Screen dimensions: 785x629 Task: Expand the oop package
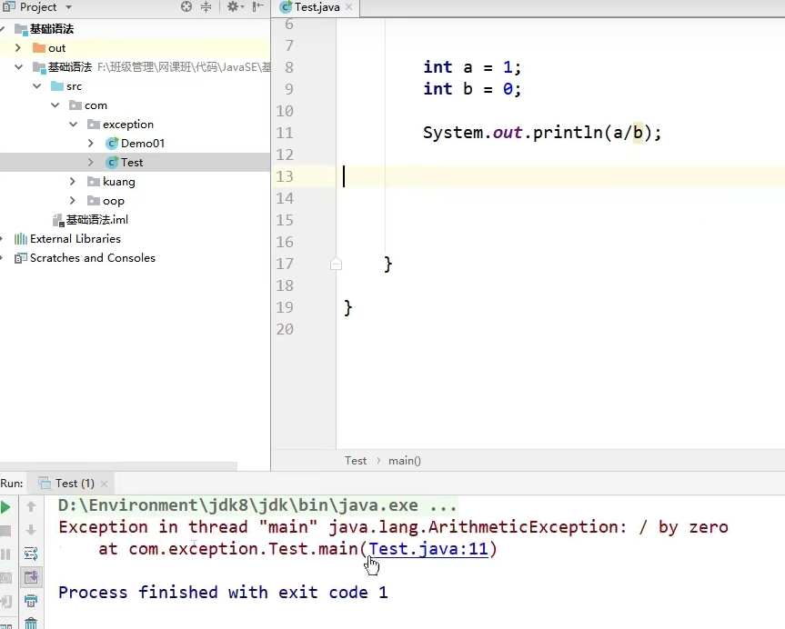pos(73,201)
